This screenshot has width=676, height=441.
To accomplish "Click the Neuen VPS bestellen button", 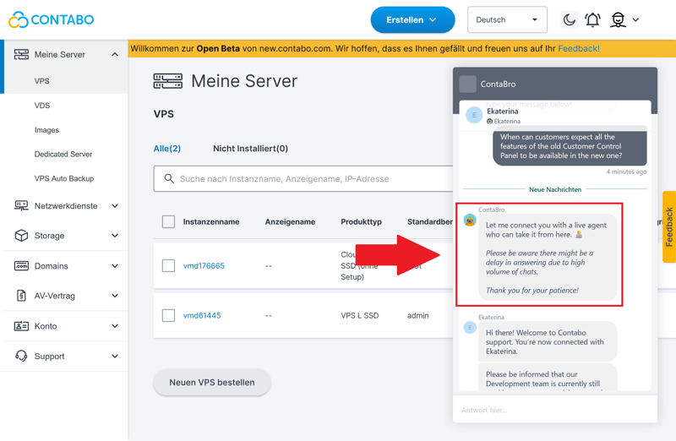I will pos(212,383).
